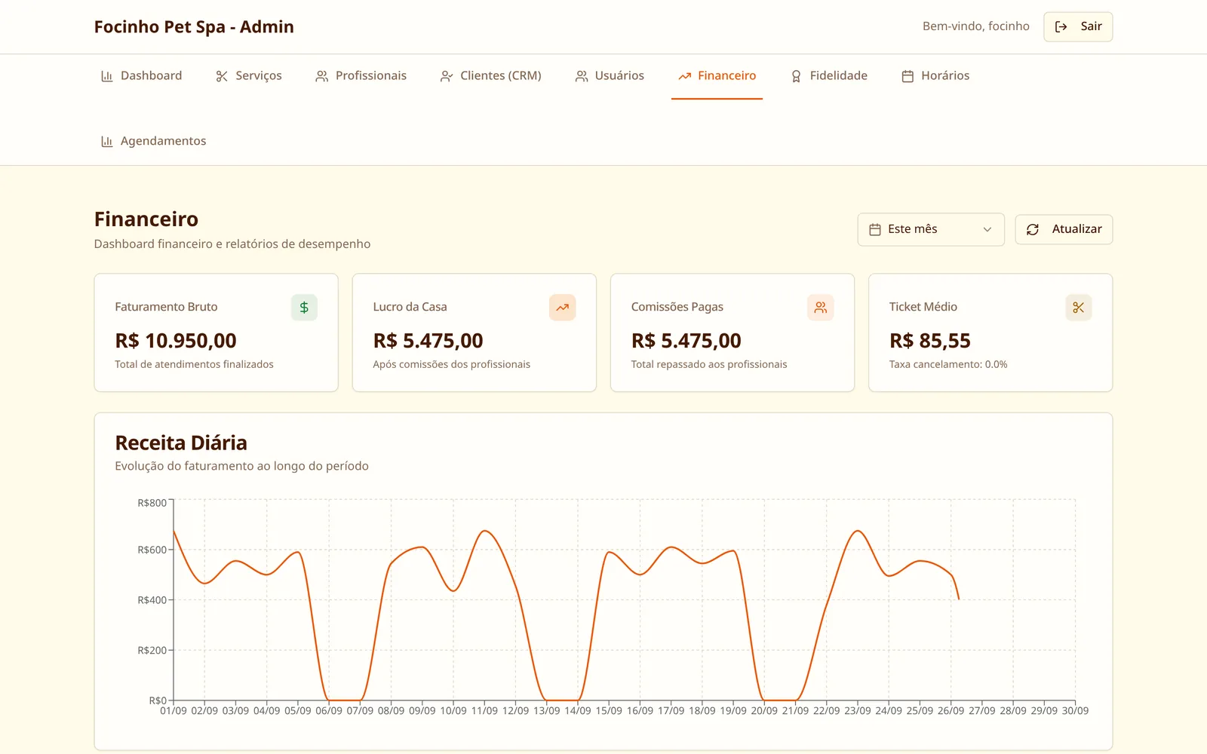Click the people icon beside Profissionais

(322, 76)
